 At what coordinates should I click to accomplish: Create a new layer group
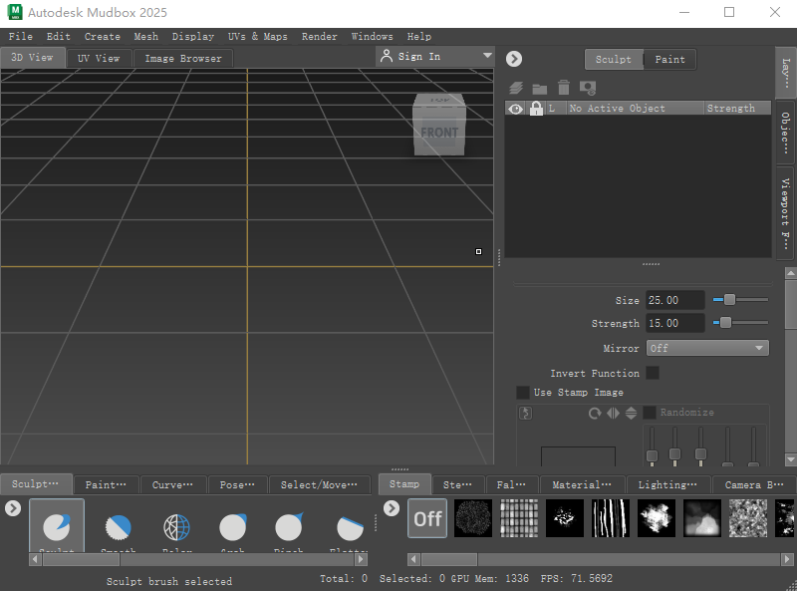coord(539,88)
